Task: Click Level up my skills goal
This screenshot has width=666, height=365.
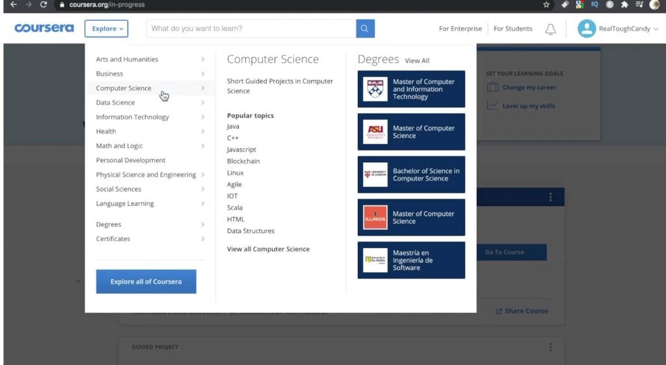Action: point(529,106)
